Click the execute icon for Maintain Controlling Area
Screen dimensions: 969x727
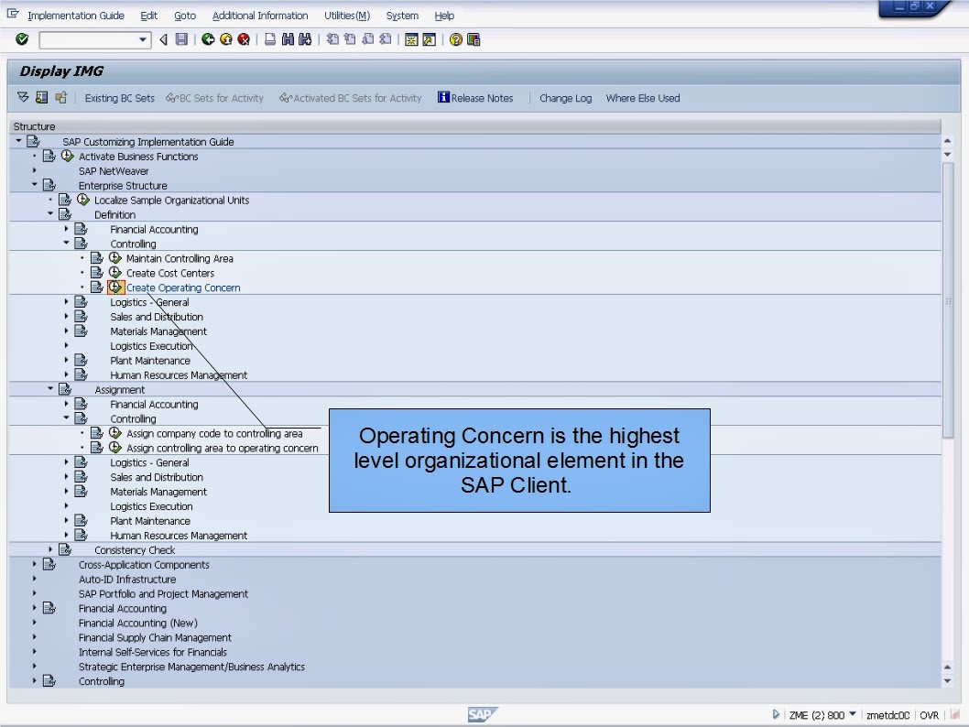coord(115,258)
